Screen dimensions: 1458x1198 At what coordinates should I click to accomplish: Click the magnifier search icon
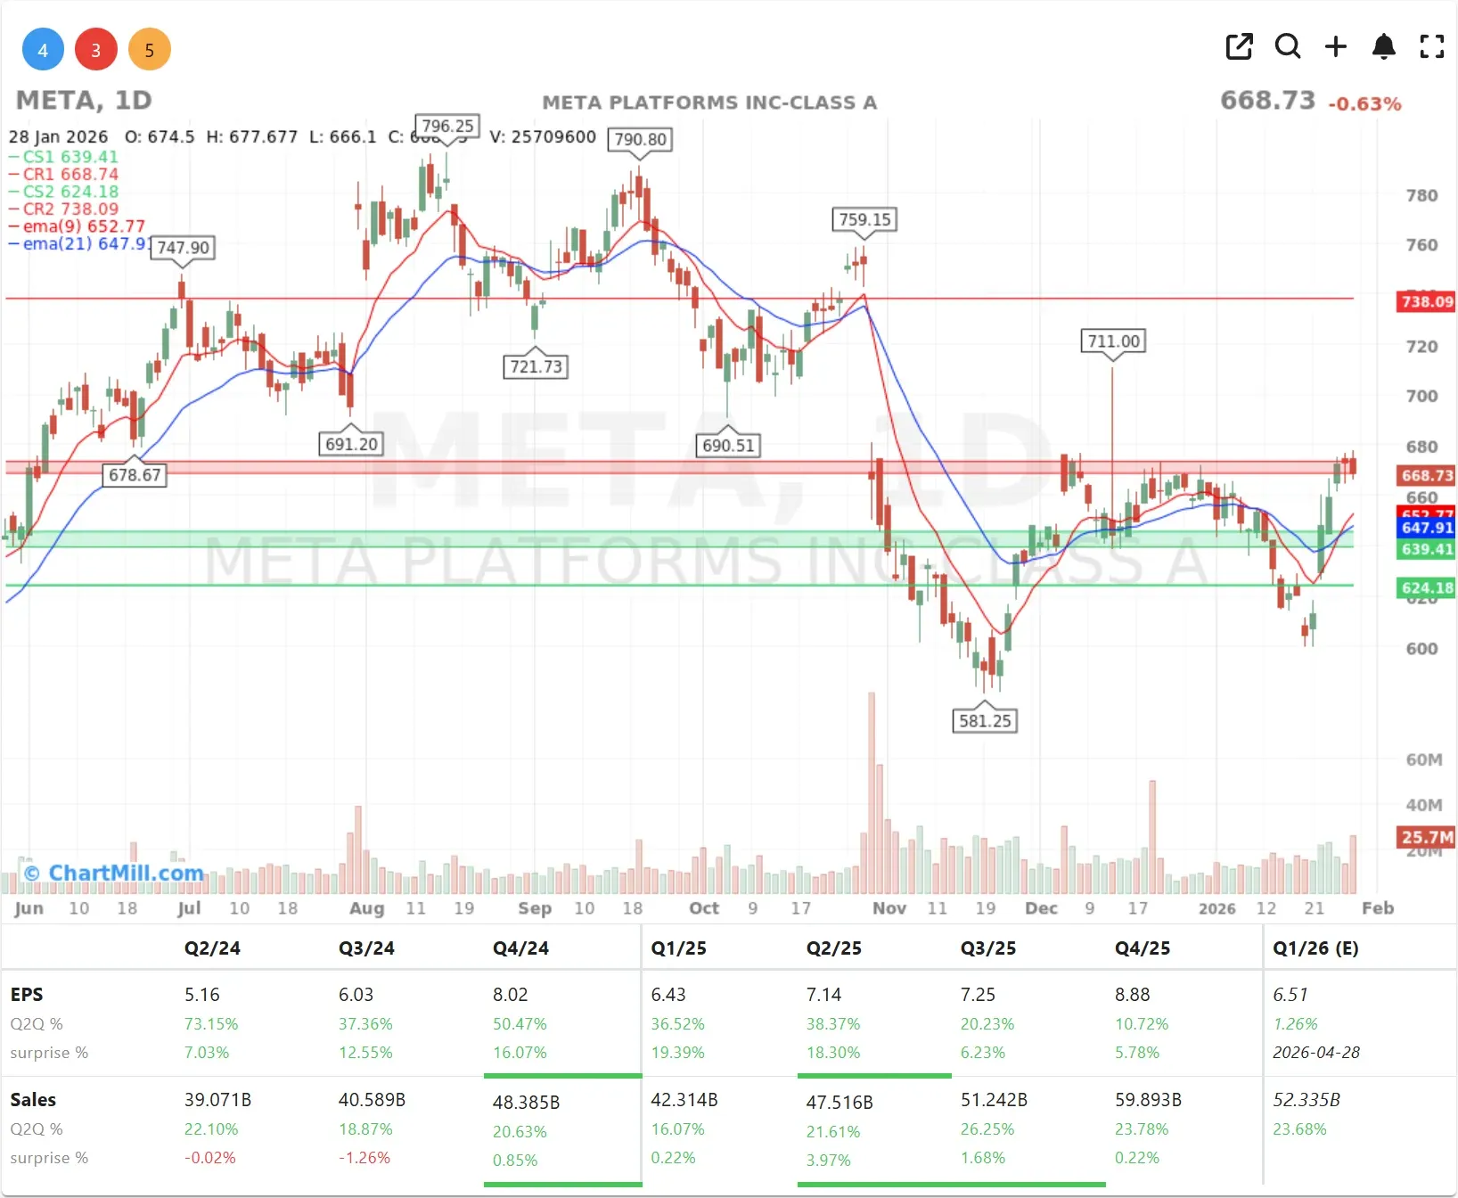click(1287, 46)
